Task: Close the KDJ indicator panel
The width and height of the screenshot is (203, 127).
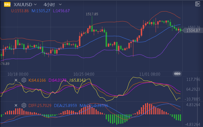Action: (x=16, y=80)
